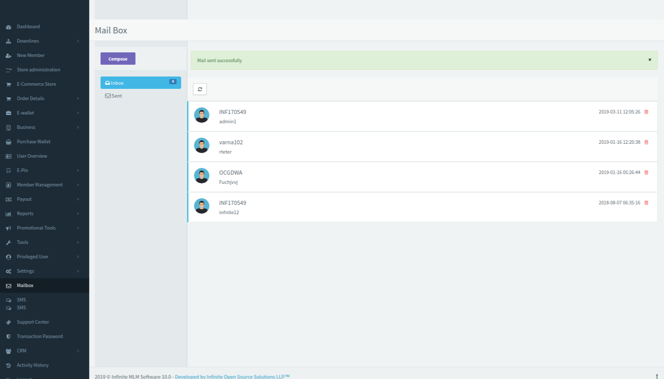
Task: Click the Store administration cart icon
Action: click(8, 70)
